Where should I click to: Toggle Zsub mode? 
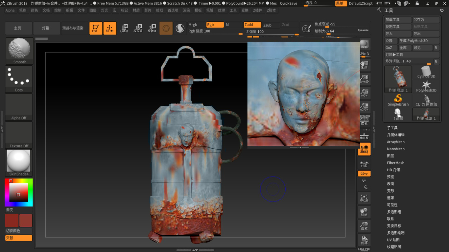271,25
